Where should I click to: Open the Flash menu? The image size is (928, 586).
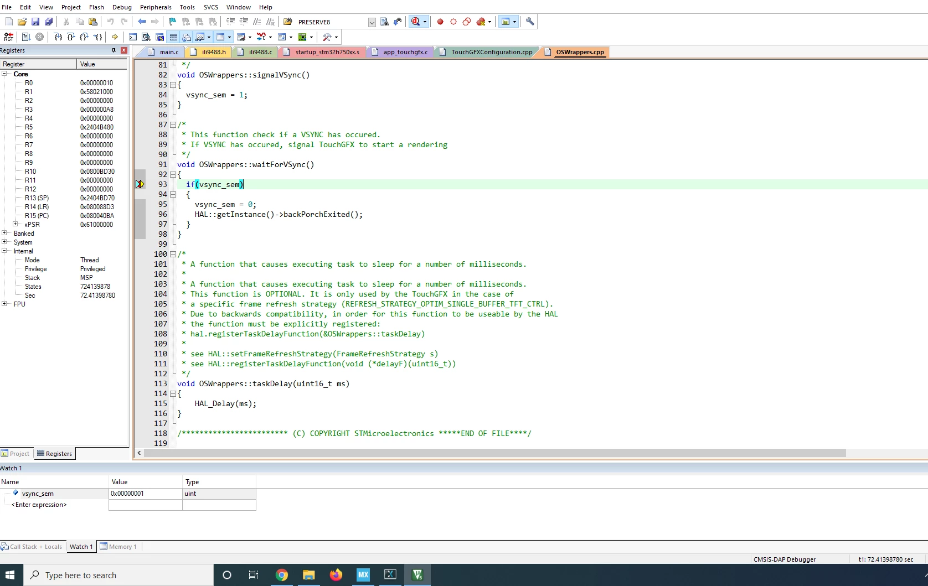pos(96,7)
